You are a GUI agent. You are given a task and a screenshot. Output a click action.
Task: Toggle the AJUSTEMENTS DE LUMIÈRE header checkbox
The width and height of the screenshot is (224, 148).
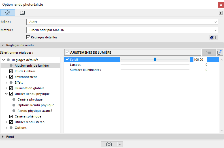[x=67, y=53]
